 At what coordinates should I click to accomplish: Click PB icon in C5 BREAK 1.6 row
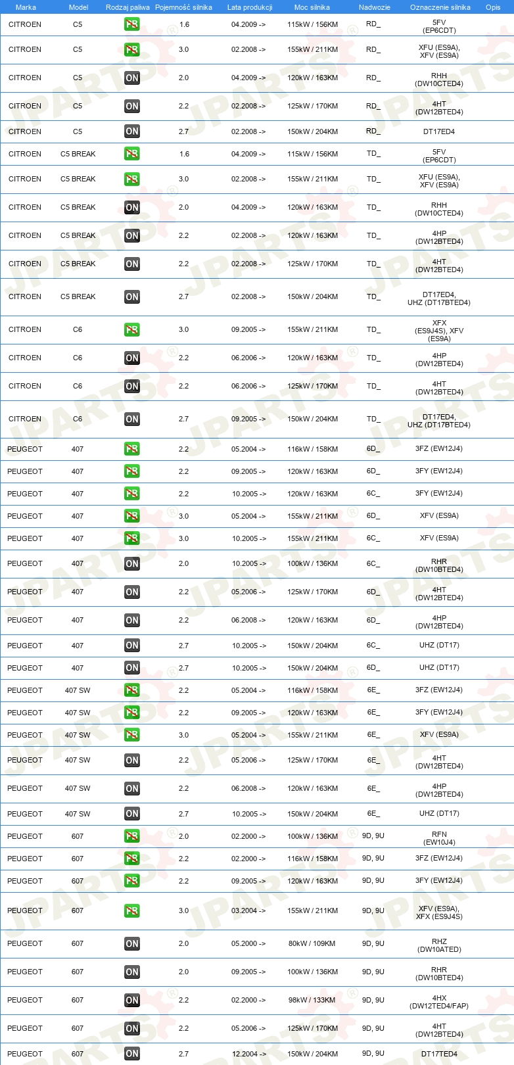131,154
